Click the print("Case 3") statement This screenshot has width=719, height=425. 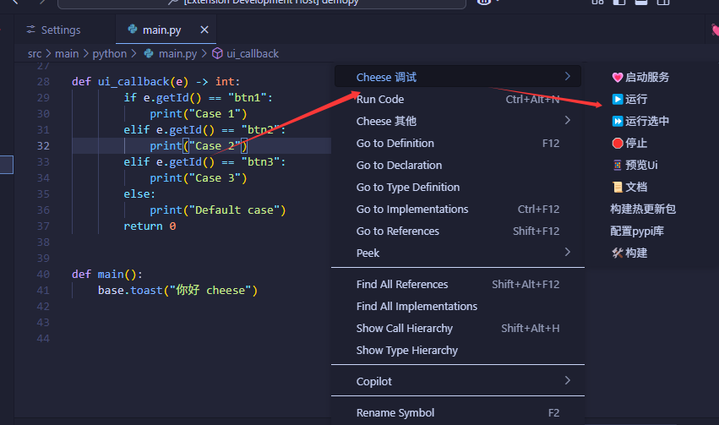(198, 178)
